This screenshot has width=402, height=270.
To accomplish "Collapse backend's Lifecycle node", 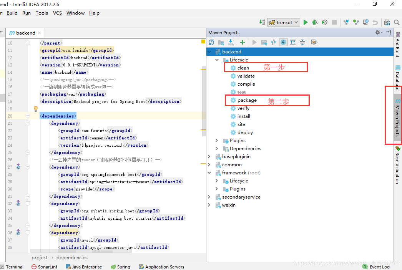I will [x=217, y=60].
